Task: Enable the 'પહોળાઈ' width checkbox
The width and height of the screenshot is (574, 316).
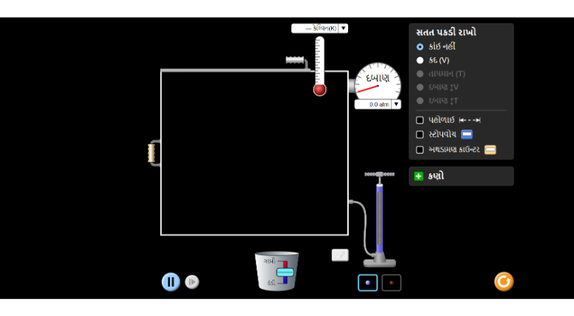Action: (x=420, y=120)
